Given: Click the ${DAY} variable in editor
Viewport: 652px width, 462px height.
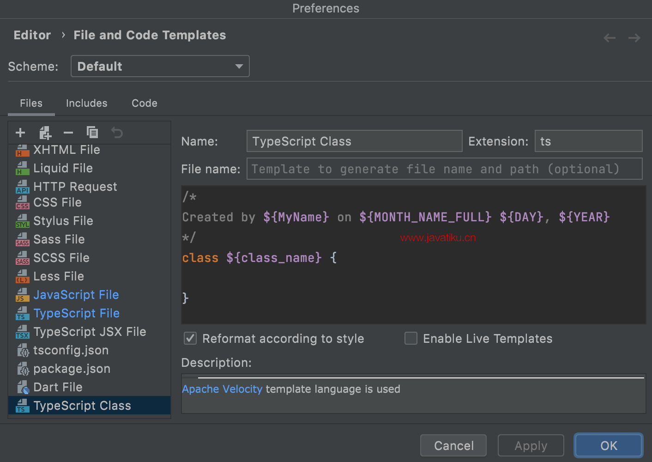Looking at the screenshot, I should click(521, 217).
